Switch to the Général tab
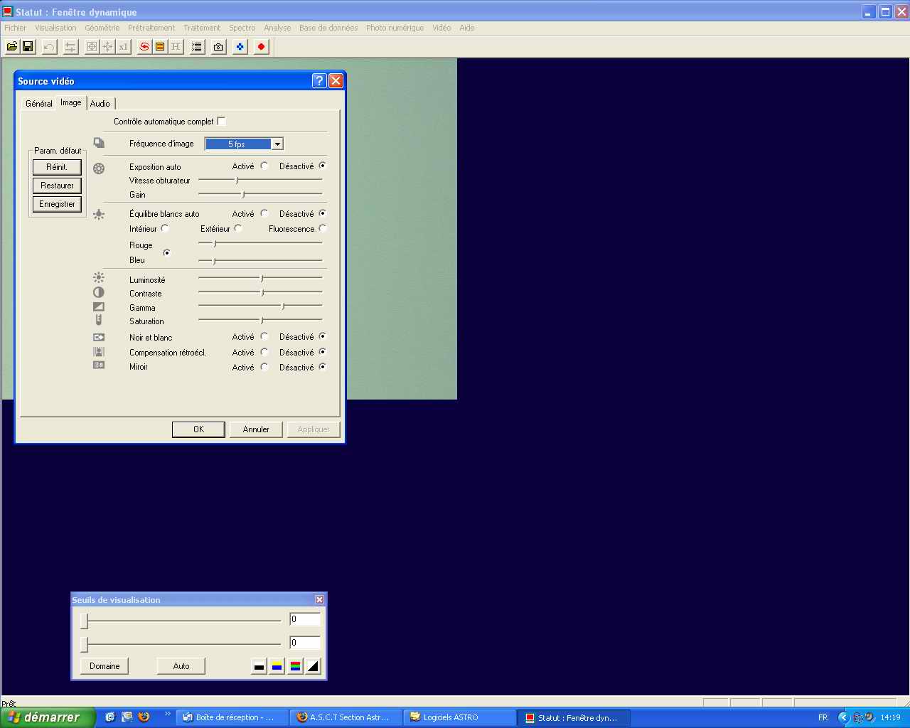This screenshot has width=910, height=728. click(38, 104)
